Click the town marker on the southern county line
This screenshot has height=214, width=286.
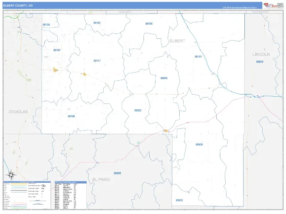coord(166,131)
